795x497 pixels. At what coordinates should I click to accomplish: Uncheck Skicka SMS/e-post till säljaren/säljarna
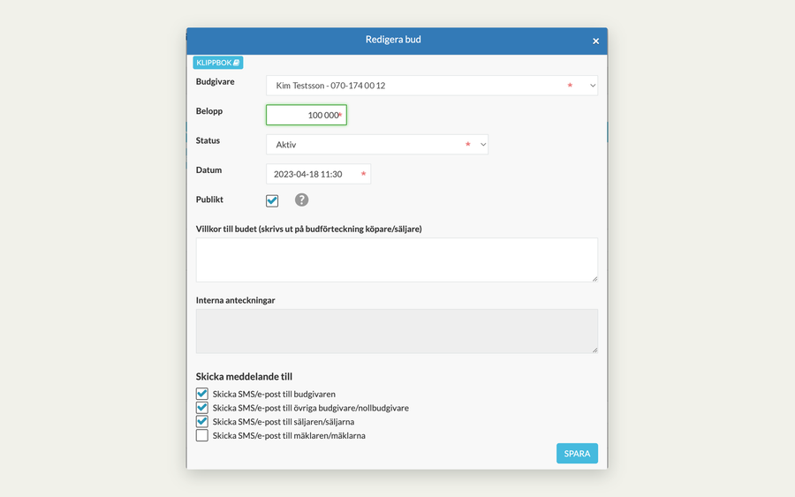coord(201,421)
